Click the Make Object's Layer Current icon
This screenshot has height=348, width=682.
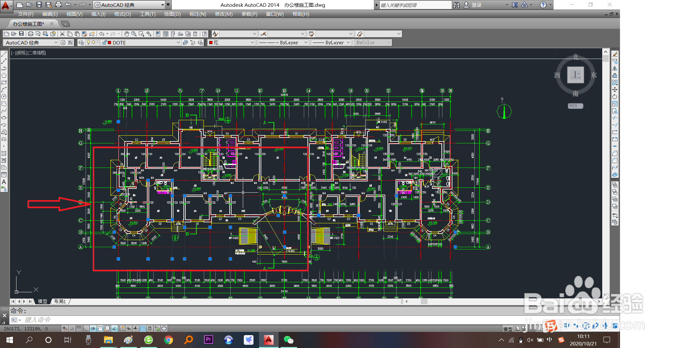(185, 43)
